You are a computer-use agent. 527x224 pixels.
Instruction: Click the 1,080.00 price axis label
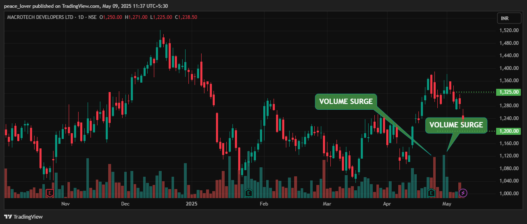508,169
